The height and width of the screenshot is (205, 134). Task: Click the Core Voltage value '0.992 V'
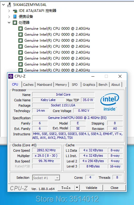click(x=84, y=111)
